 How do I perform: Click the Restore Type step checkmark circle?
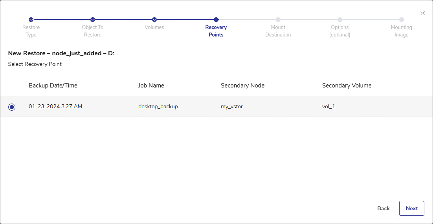click(x=31, y=20)
